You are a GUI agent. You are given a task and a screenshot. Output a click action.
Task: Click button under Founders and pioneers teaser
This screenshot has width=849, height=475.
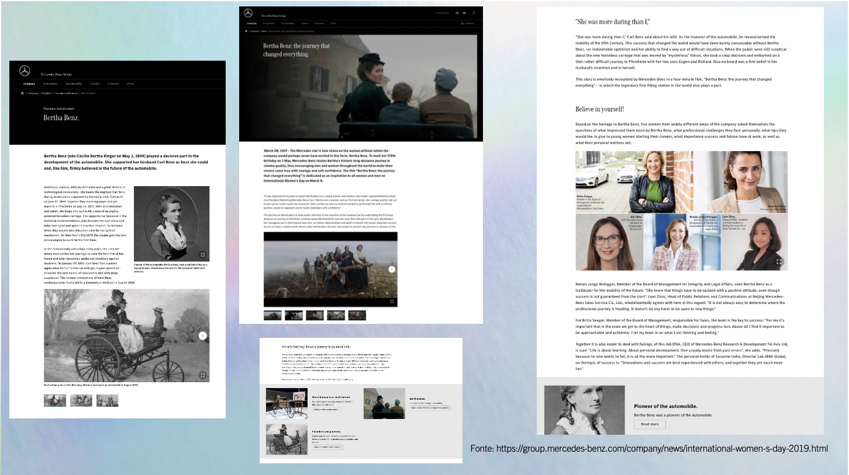[x=327, y=447]
